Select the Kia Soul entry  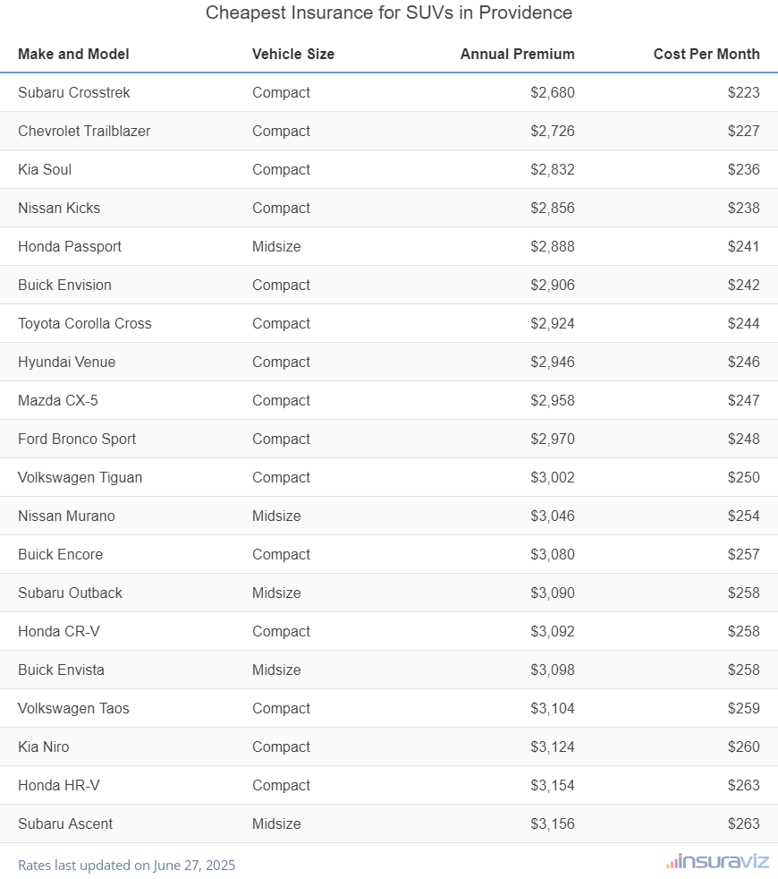tap(45, 169)
